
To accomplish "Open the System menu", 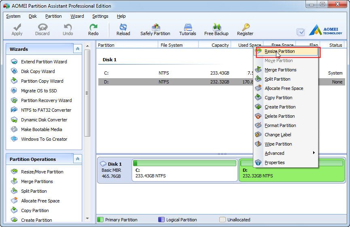I will pos(13,16).
